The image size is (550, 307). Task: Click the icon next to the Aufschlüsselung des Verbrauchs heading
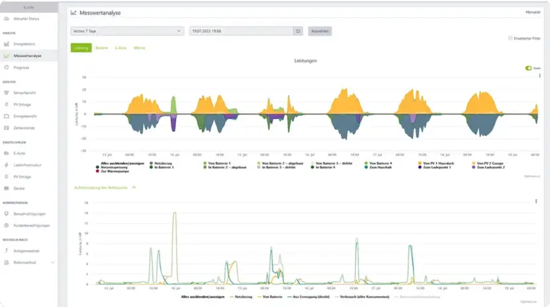[134, 188]
